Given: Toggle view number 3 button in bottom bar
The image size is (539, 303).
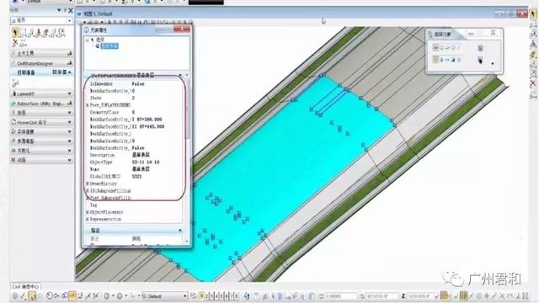Looking at the screenshot, I should (211, 295).
